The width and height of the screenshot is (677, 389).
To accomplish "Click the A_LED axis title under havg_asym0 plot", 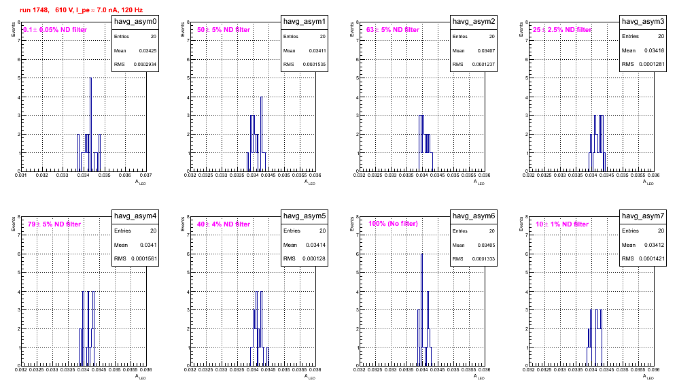I will (x=141, y=182).
